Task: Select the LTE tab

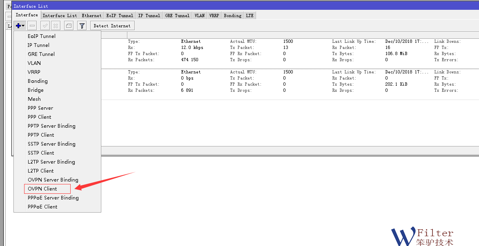Action: [250, 16]
